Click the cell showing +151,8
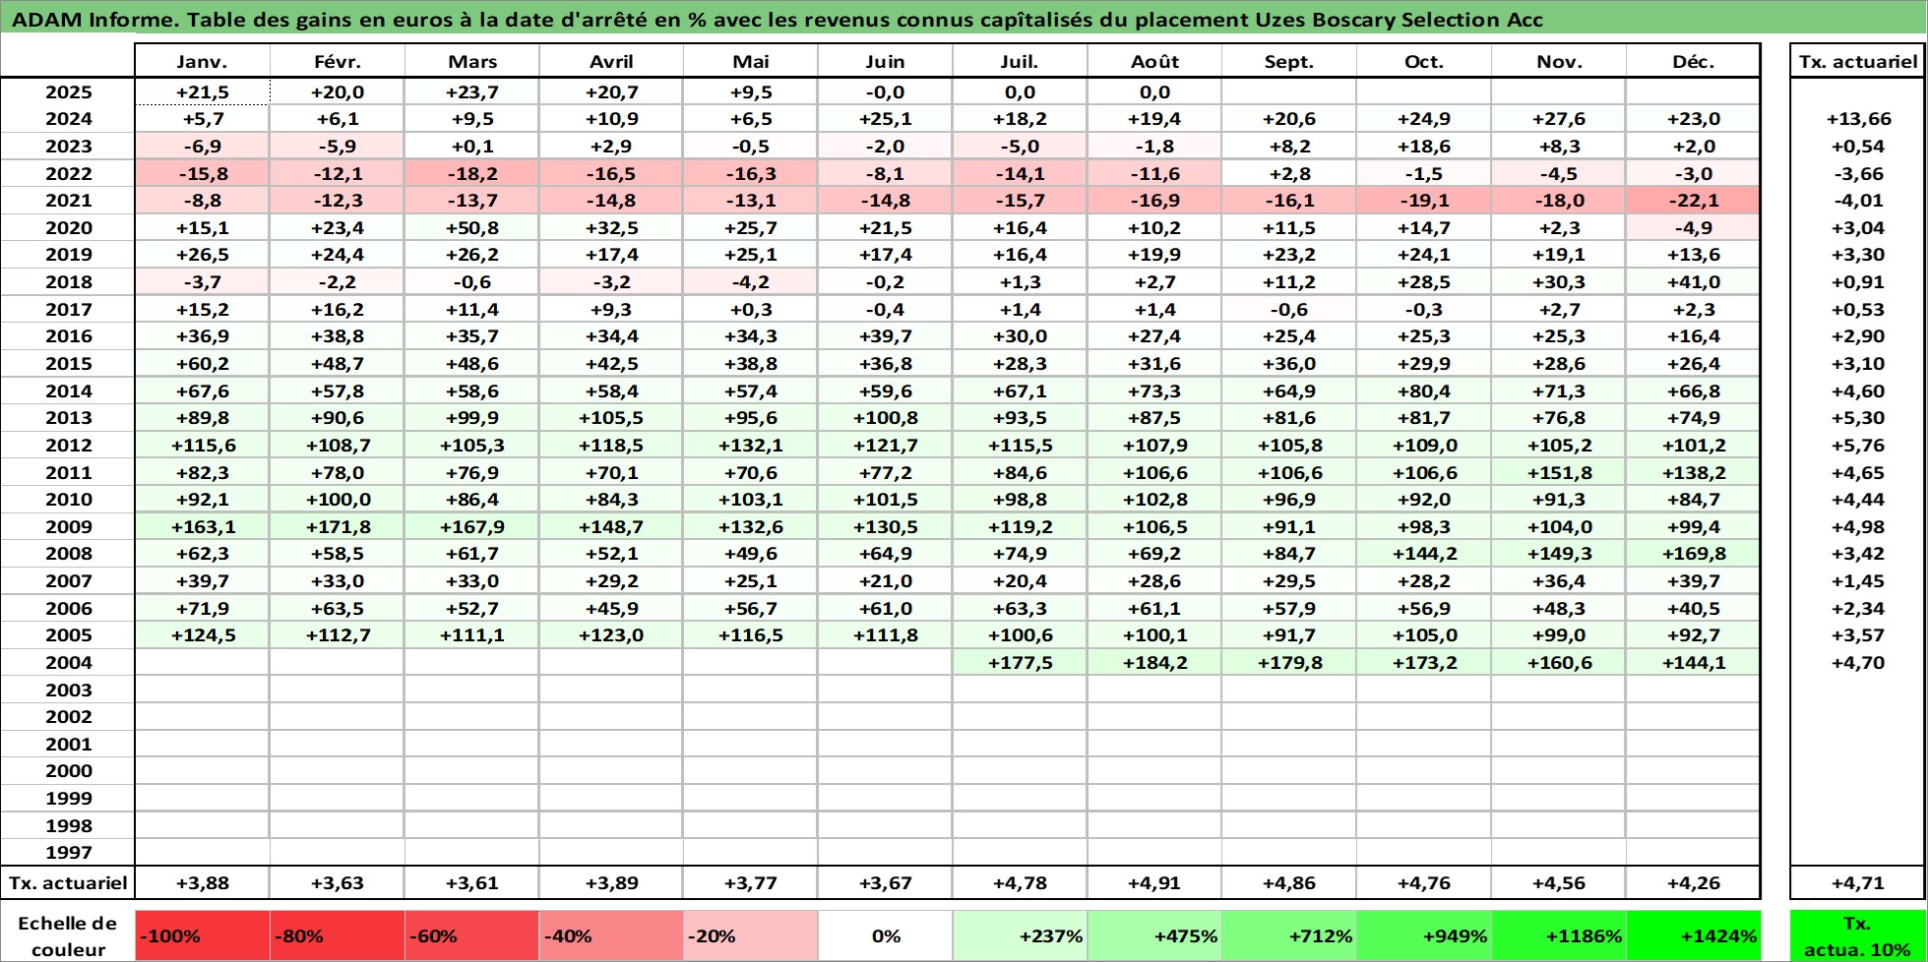The width and height of the screenshot is (1928, 962). point(1559,472)
